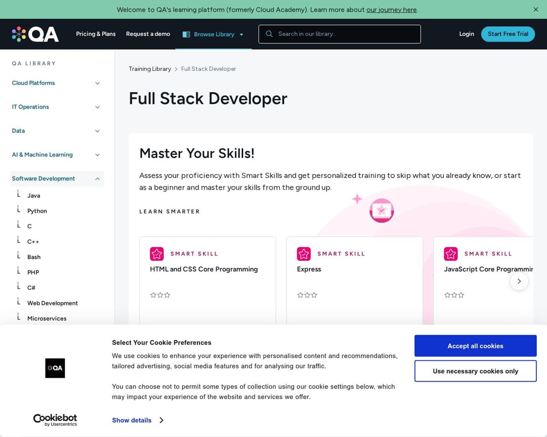Open JavaScript Core Programming card title

click(x=488, y=270)
